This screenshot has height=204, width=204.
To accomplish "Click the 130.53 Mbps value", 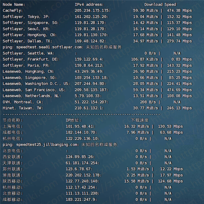I will pyautogui.click(x=170, y=127).
